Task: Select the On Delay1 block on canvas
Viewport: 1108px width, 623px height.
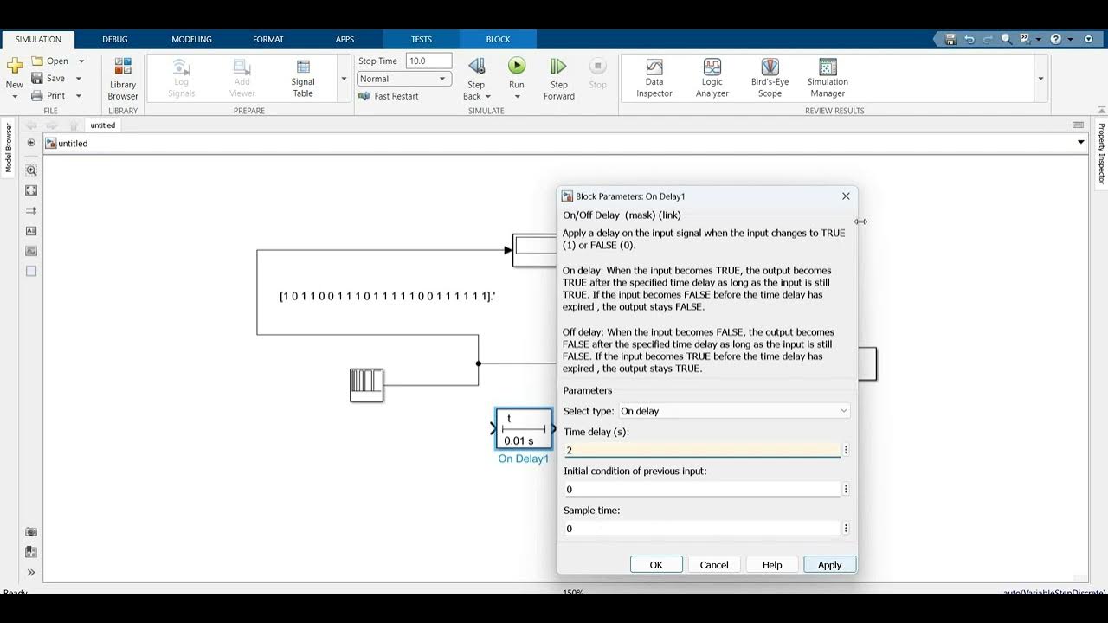Action: click(524, 429)
